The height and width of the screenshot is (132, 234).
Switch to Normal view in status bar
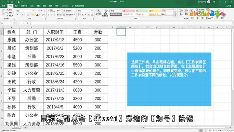(201, 131)
